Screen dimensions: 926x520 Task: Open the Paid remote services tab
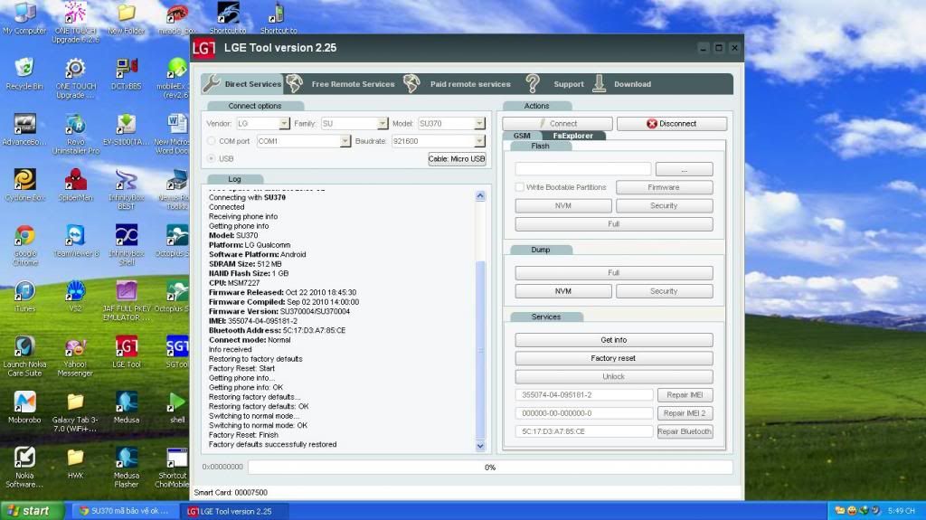click(x=457, y=84)
